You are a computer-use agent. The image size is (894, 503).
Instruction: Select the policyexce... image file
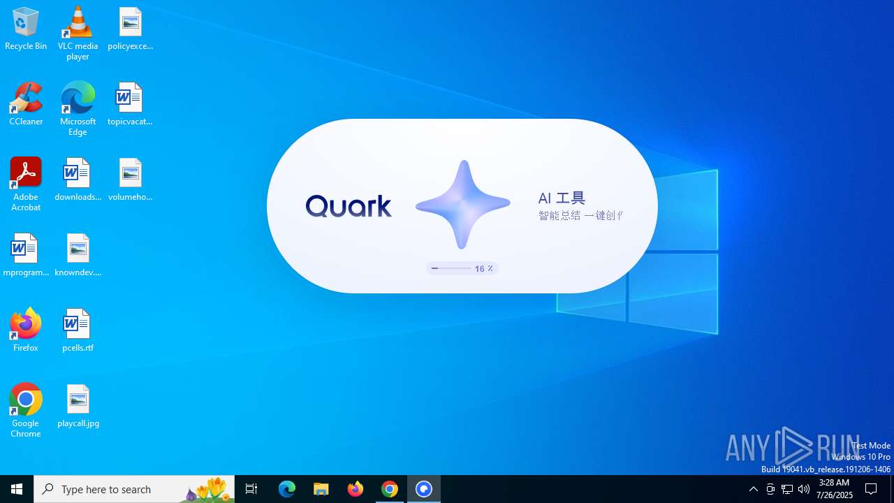tap(130, 29)
